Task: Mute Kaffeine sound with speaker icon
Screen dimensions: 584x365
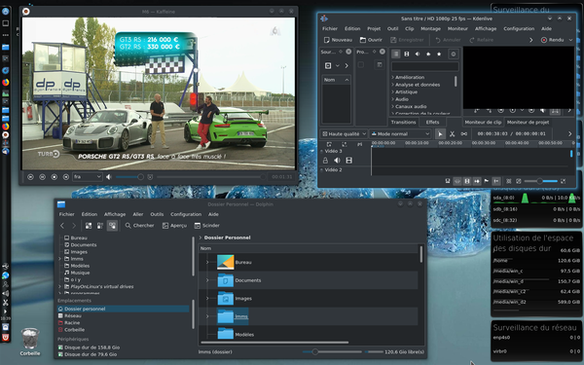Action: [109, 177]
